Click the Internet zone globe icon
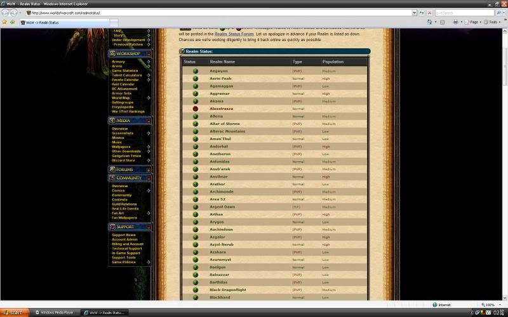Image resolution: width=508 pixels, height=317 pixels. click(x=435, y=305)
